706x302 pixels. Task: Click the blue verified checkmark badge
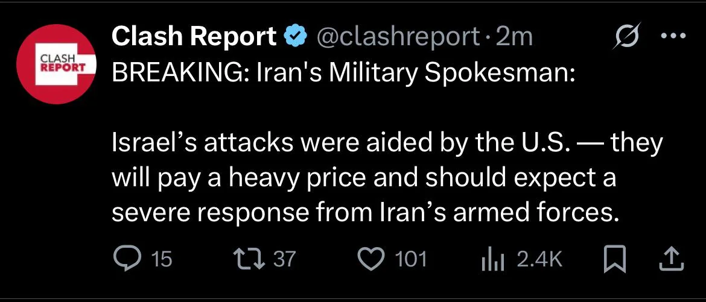pos(296,37)
